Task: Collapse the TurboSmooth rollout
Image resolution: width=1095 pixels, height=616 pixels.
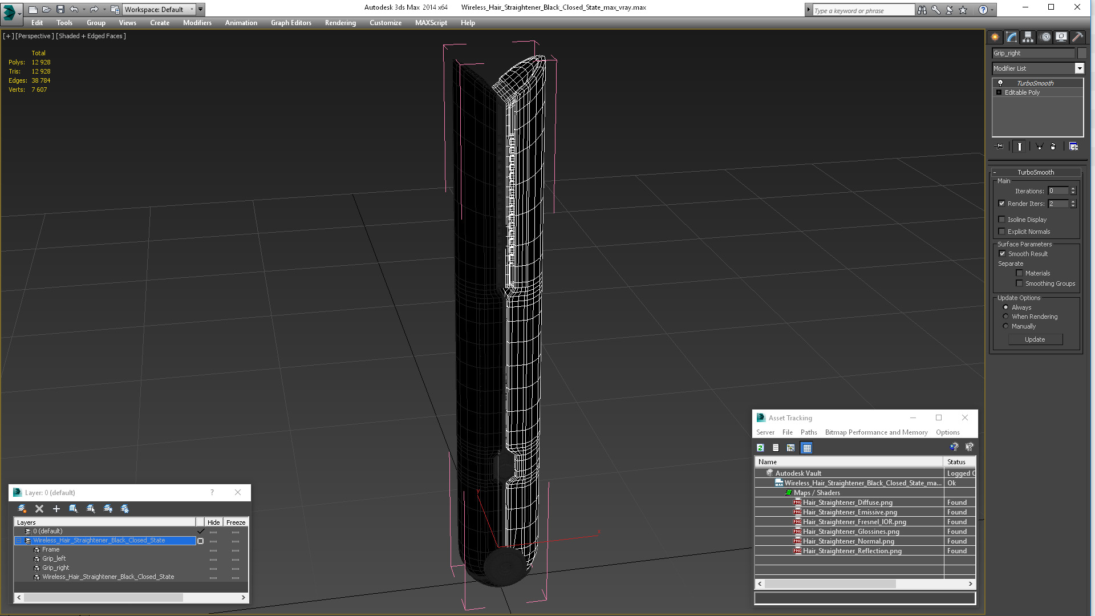Action: (x=994, y=172)
